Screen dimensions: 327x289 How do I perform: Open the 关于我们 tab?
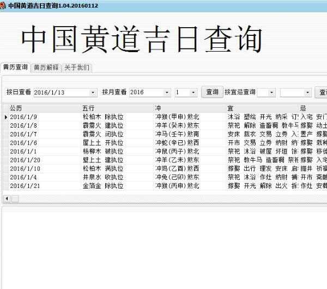tap(77, 68)
